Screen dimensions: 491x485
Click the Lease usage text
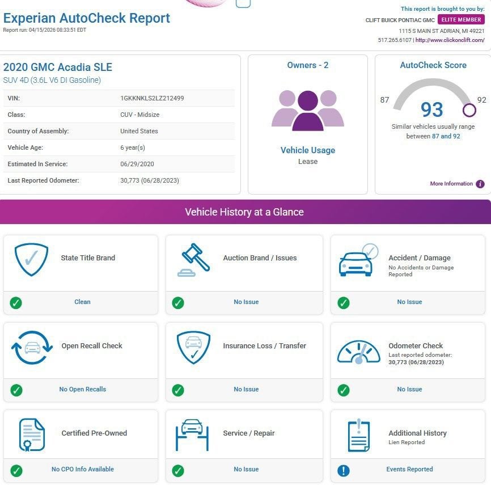click(308, 161)
